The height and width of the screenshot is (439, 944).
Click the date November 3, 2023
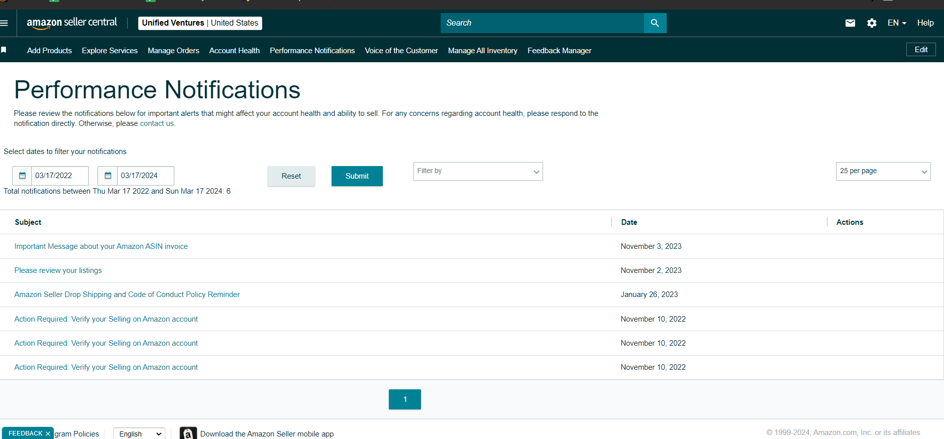pos(651,246)
